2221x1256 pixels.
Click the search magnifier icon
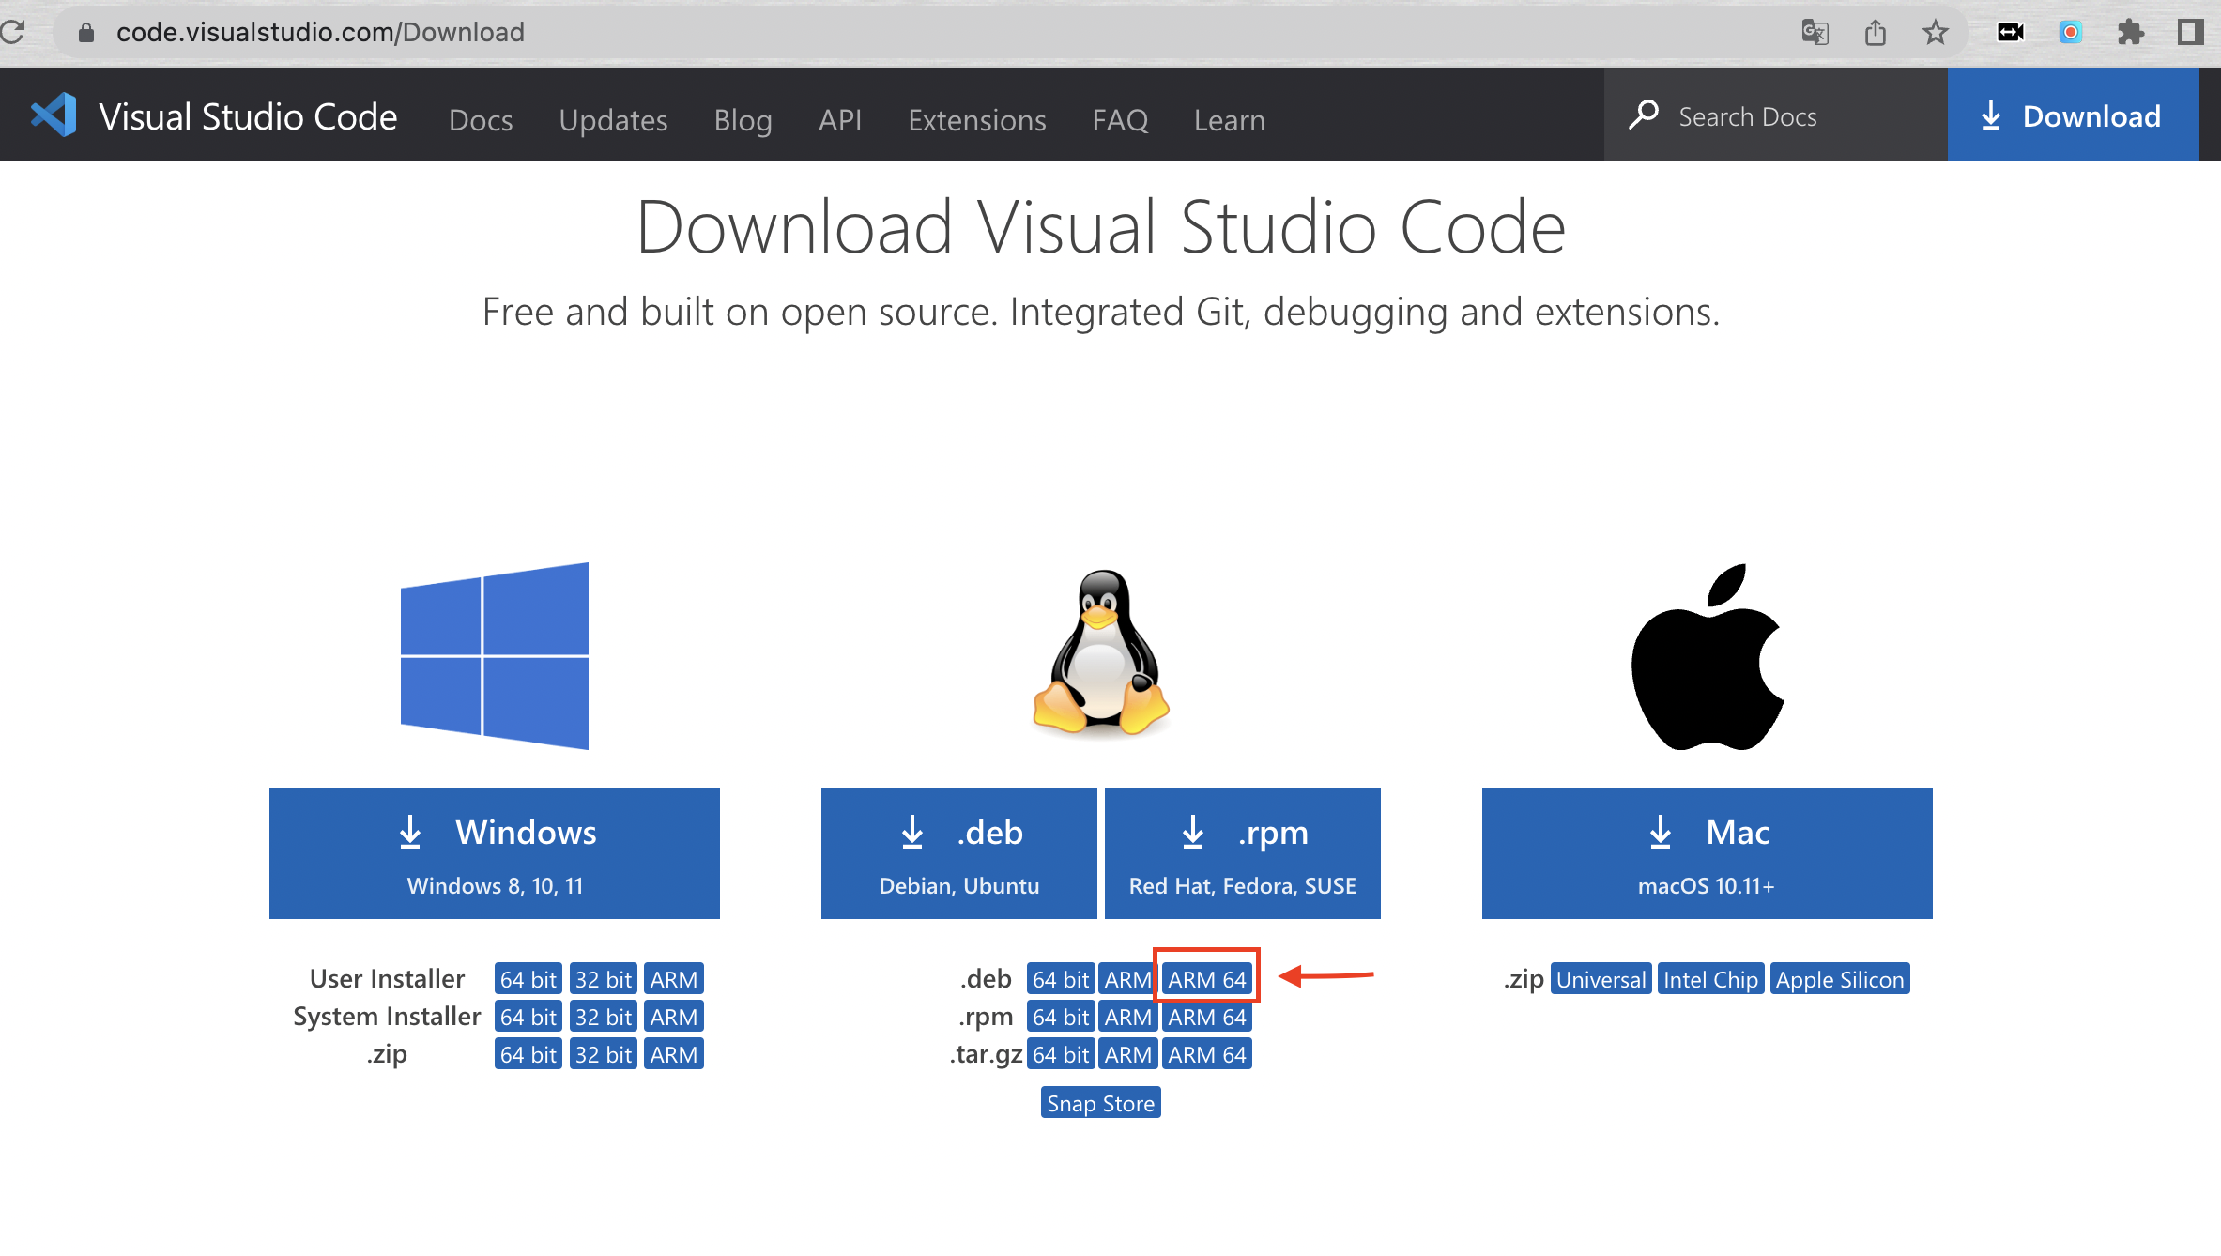(x=1644, y=115)
